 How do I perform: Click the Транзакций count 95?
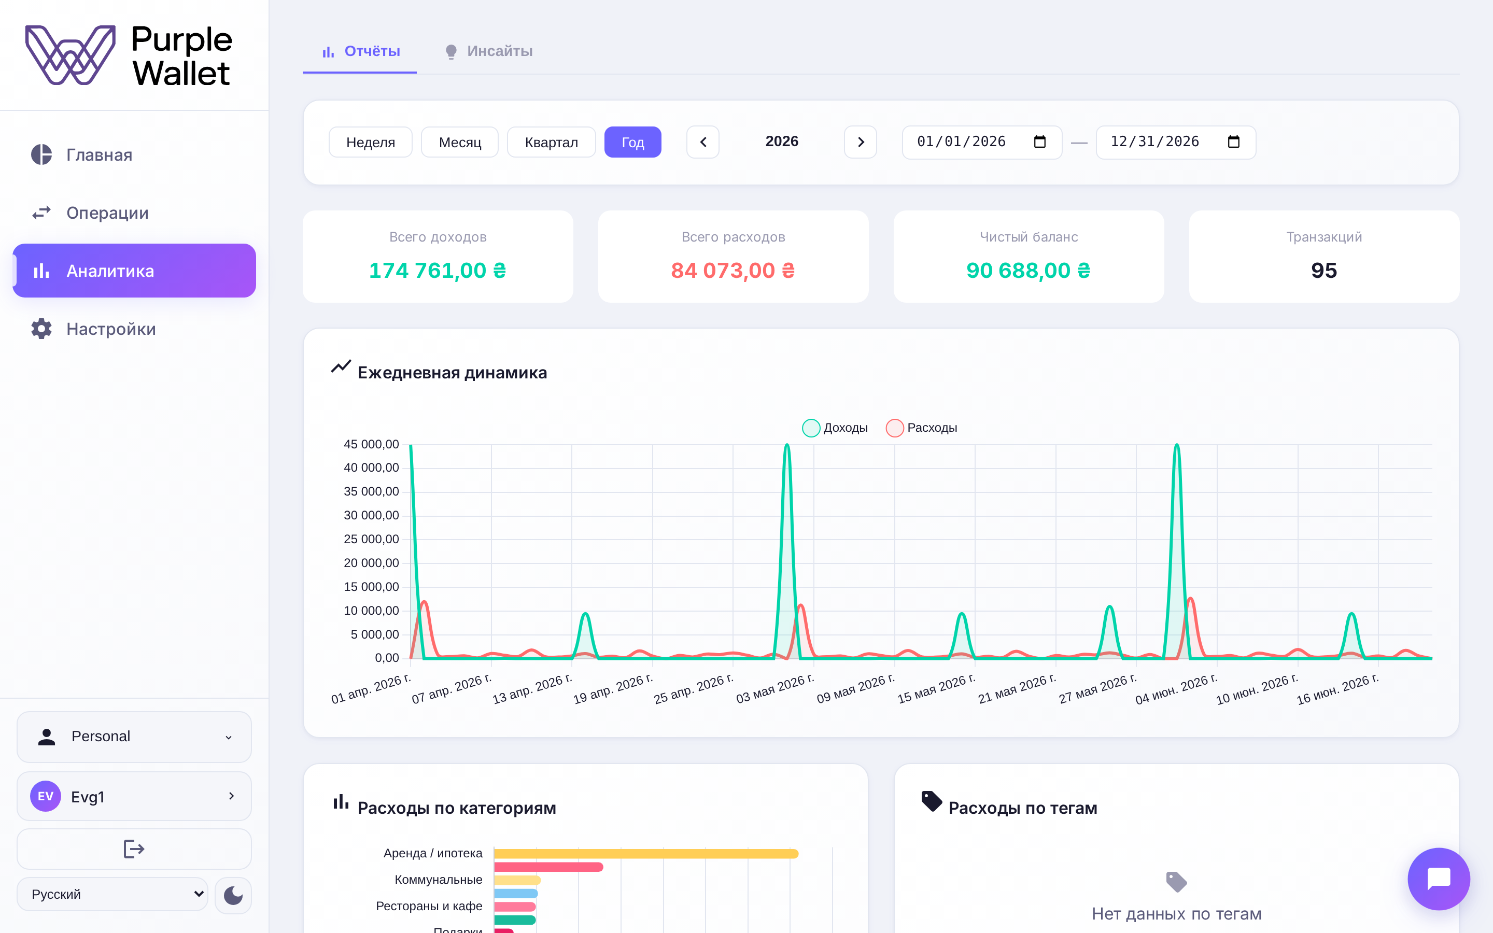tap(1324, 270)
